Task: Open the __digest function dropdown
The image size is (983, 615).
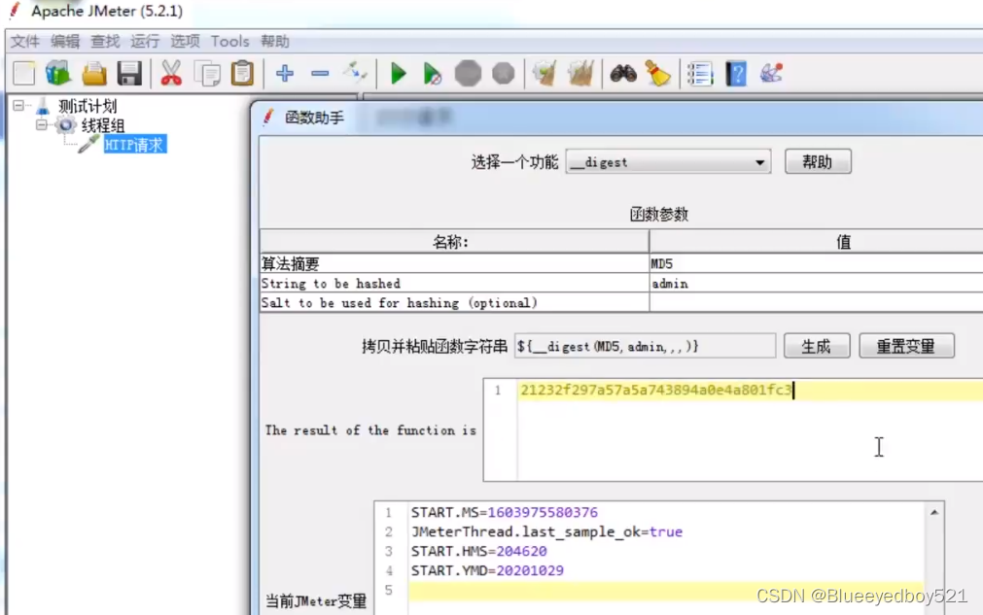Action: point(668,162)
